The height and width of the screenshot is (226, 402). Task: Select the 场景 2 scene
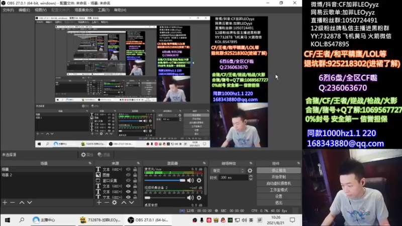tap(47, 175)
